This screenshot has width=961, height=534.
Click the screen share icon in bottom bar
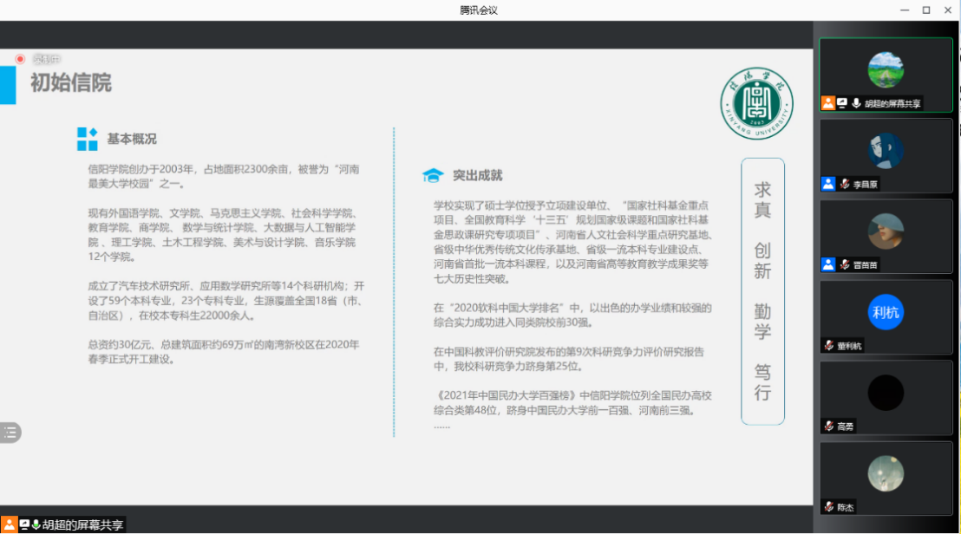click(x=24, y=524)
